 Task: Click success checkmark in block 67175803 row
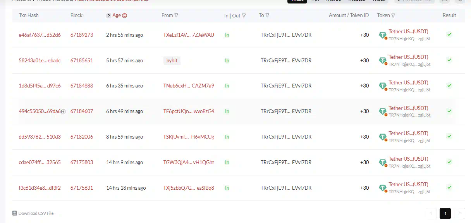pyautogui.click(x=449, y=162)
